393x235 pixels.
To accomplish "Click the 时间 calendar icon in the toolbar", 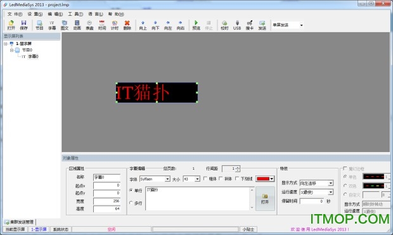I will [x=102, y=25].
